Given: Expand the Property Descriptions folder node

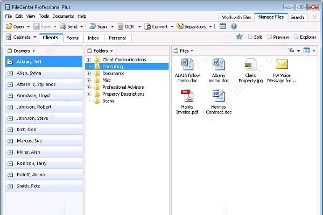Looking at the screenshot, I should click(89, 94).
